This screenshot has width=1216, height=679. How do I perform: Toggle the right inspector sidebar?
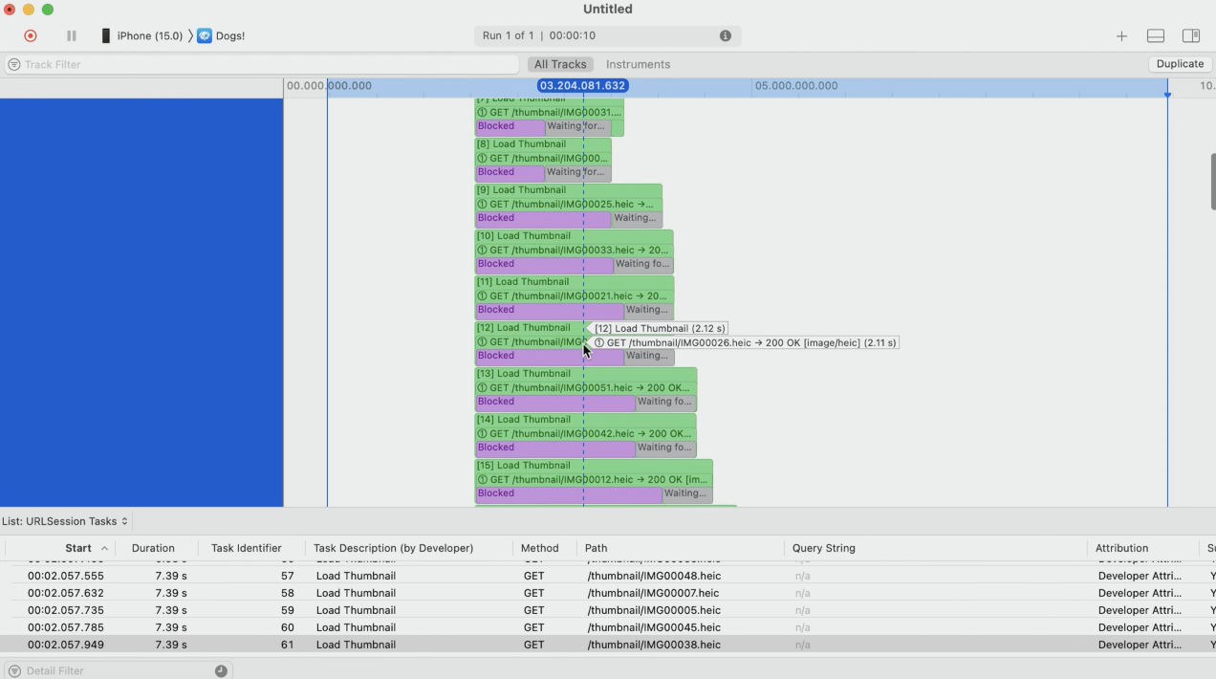click(x=1191, y=36)
